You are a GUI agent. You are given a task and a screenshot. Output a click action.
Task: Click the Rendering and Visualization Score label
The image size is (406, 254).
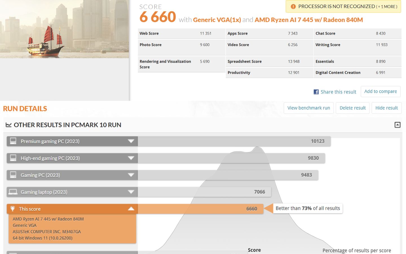[x=165, y=64]
